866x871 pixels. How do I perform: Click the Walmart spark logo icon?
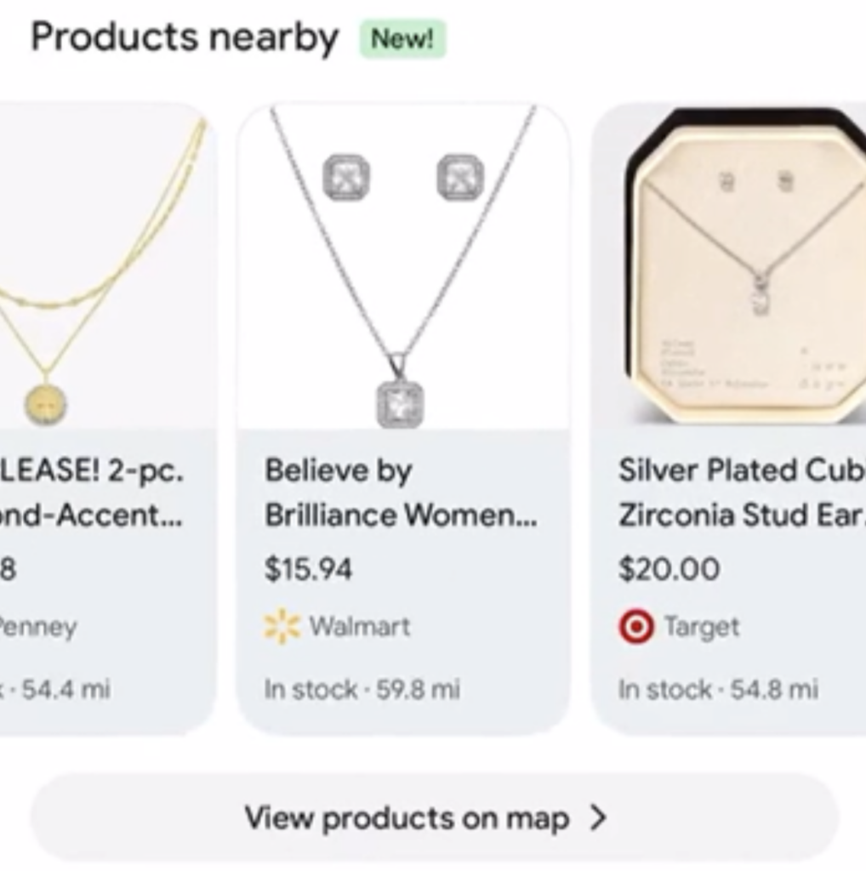[x=282, y=627]
